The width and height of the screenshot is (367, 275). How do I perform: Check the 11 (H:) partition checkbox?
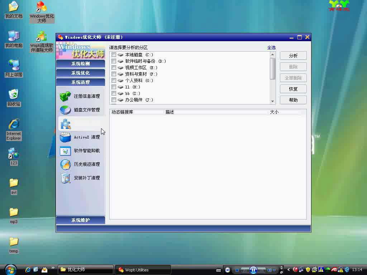(x=114, y=87)
